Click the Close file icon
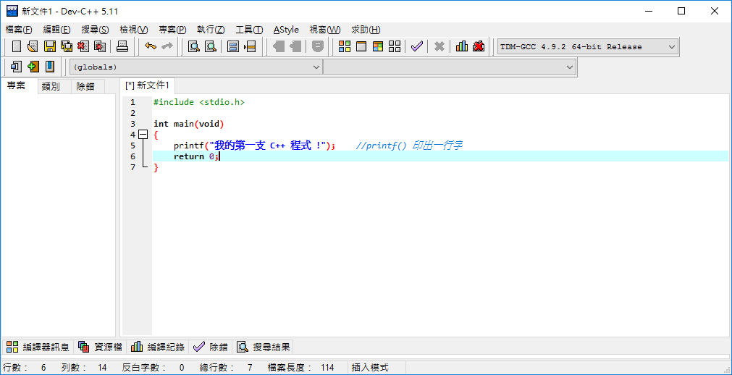 click(x=83, y=46)
